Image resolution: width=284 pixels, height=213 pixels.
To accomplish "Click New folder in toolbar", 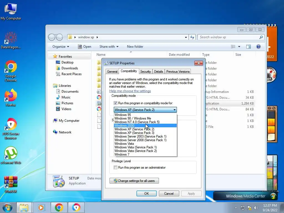I will [x=135, y=47].
